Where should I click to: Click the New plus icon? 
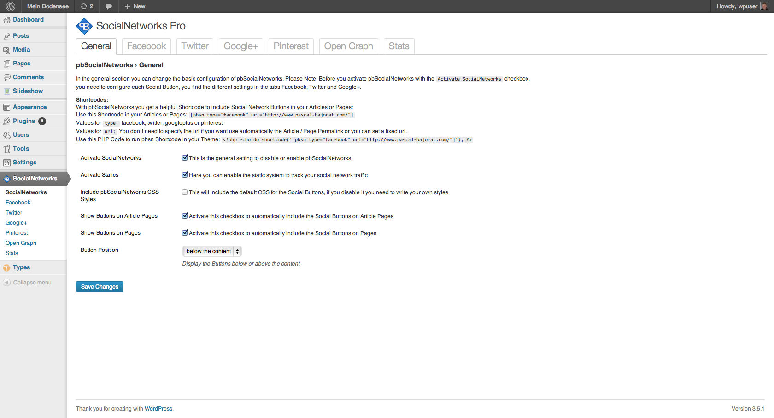[x=127, y=6]
